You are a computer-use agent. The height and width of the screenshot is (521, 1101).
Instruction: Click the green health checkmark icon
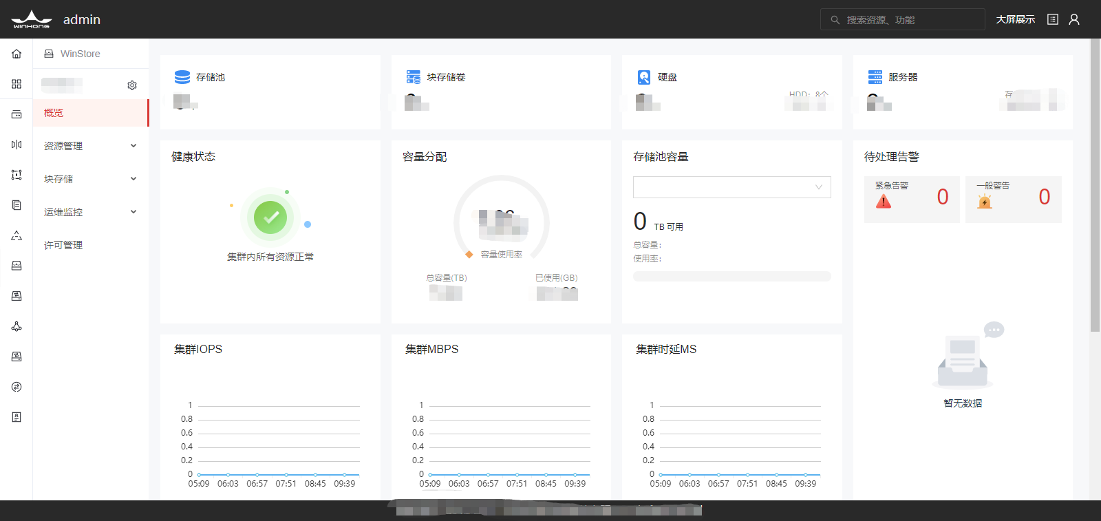[x=270, y=217]
